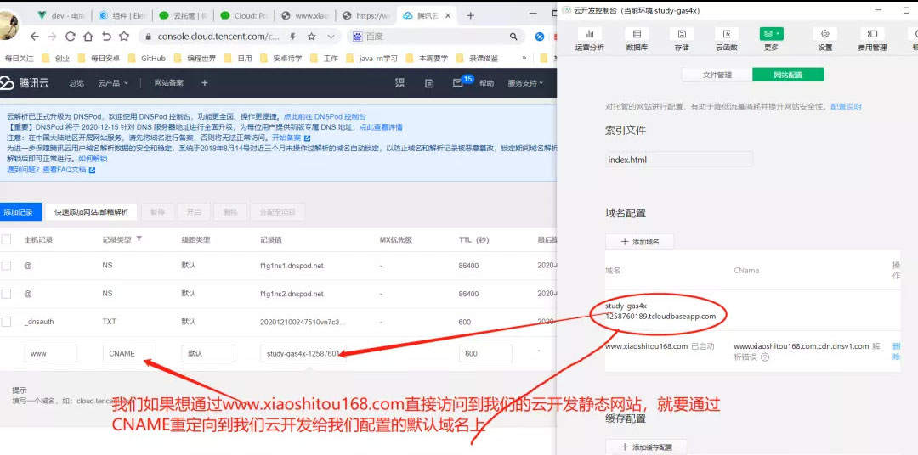Click the lightning speed-mode icon in address bar
918x455 pixels.
point(292,37)
